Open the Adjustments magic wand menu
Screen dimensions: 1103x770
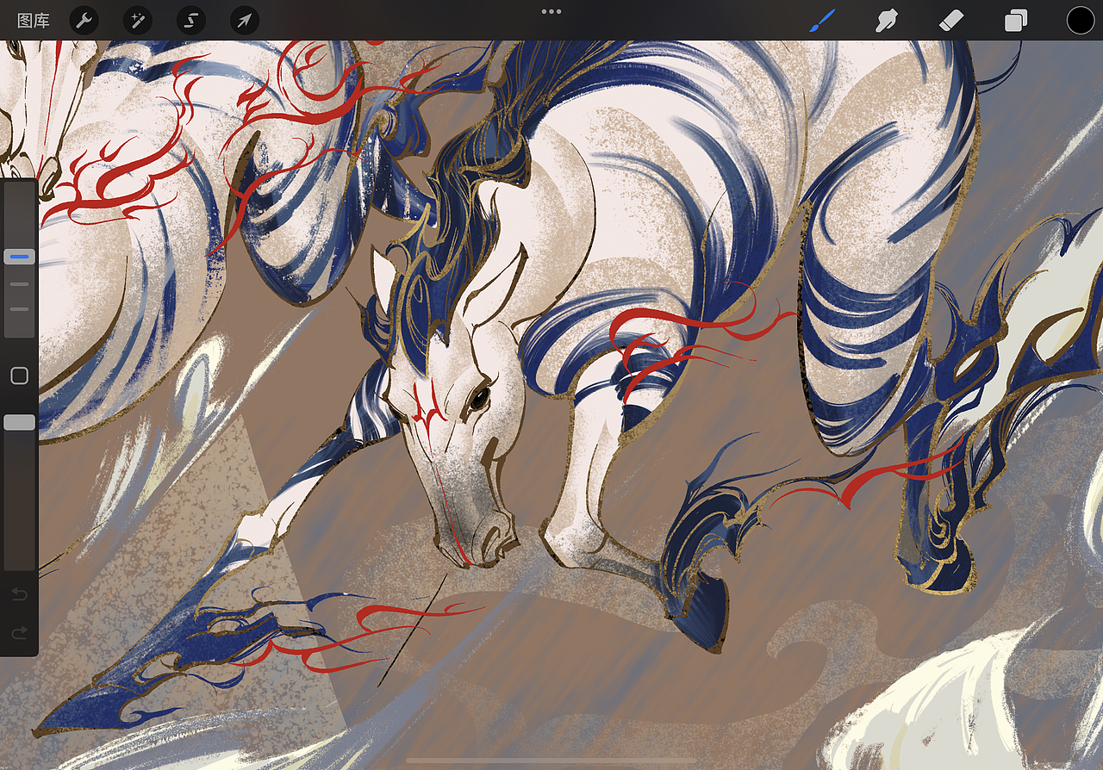pyautogui.click(x=137, y=21)
